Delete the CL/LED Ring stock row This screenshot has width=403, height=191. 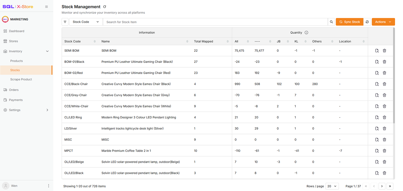(384, 117)
